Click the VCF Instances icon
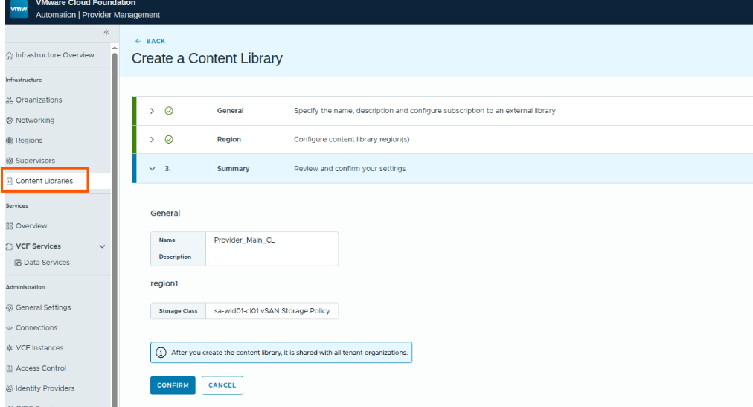 tap(9, 348)
